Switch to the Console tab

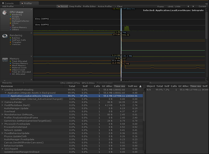coord(9,3)
